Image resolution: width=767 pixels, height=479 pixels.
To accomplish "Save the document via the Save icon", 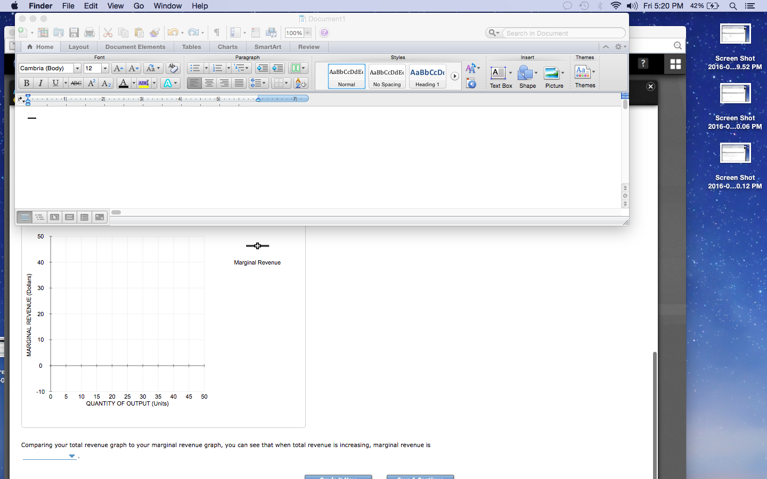I will click(74, 32).
